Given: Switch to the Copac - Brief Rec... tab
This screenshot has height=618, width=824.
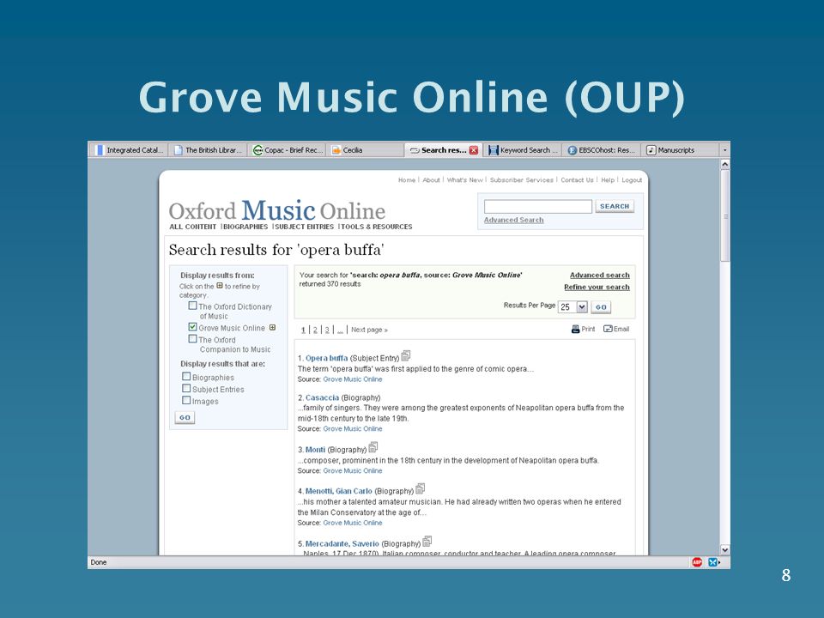Looking at the screenshot, I should point(287,150).
